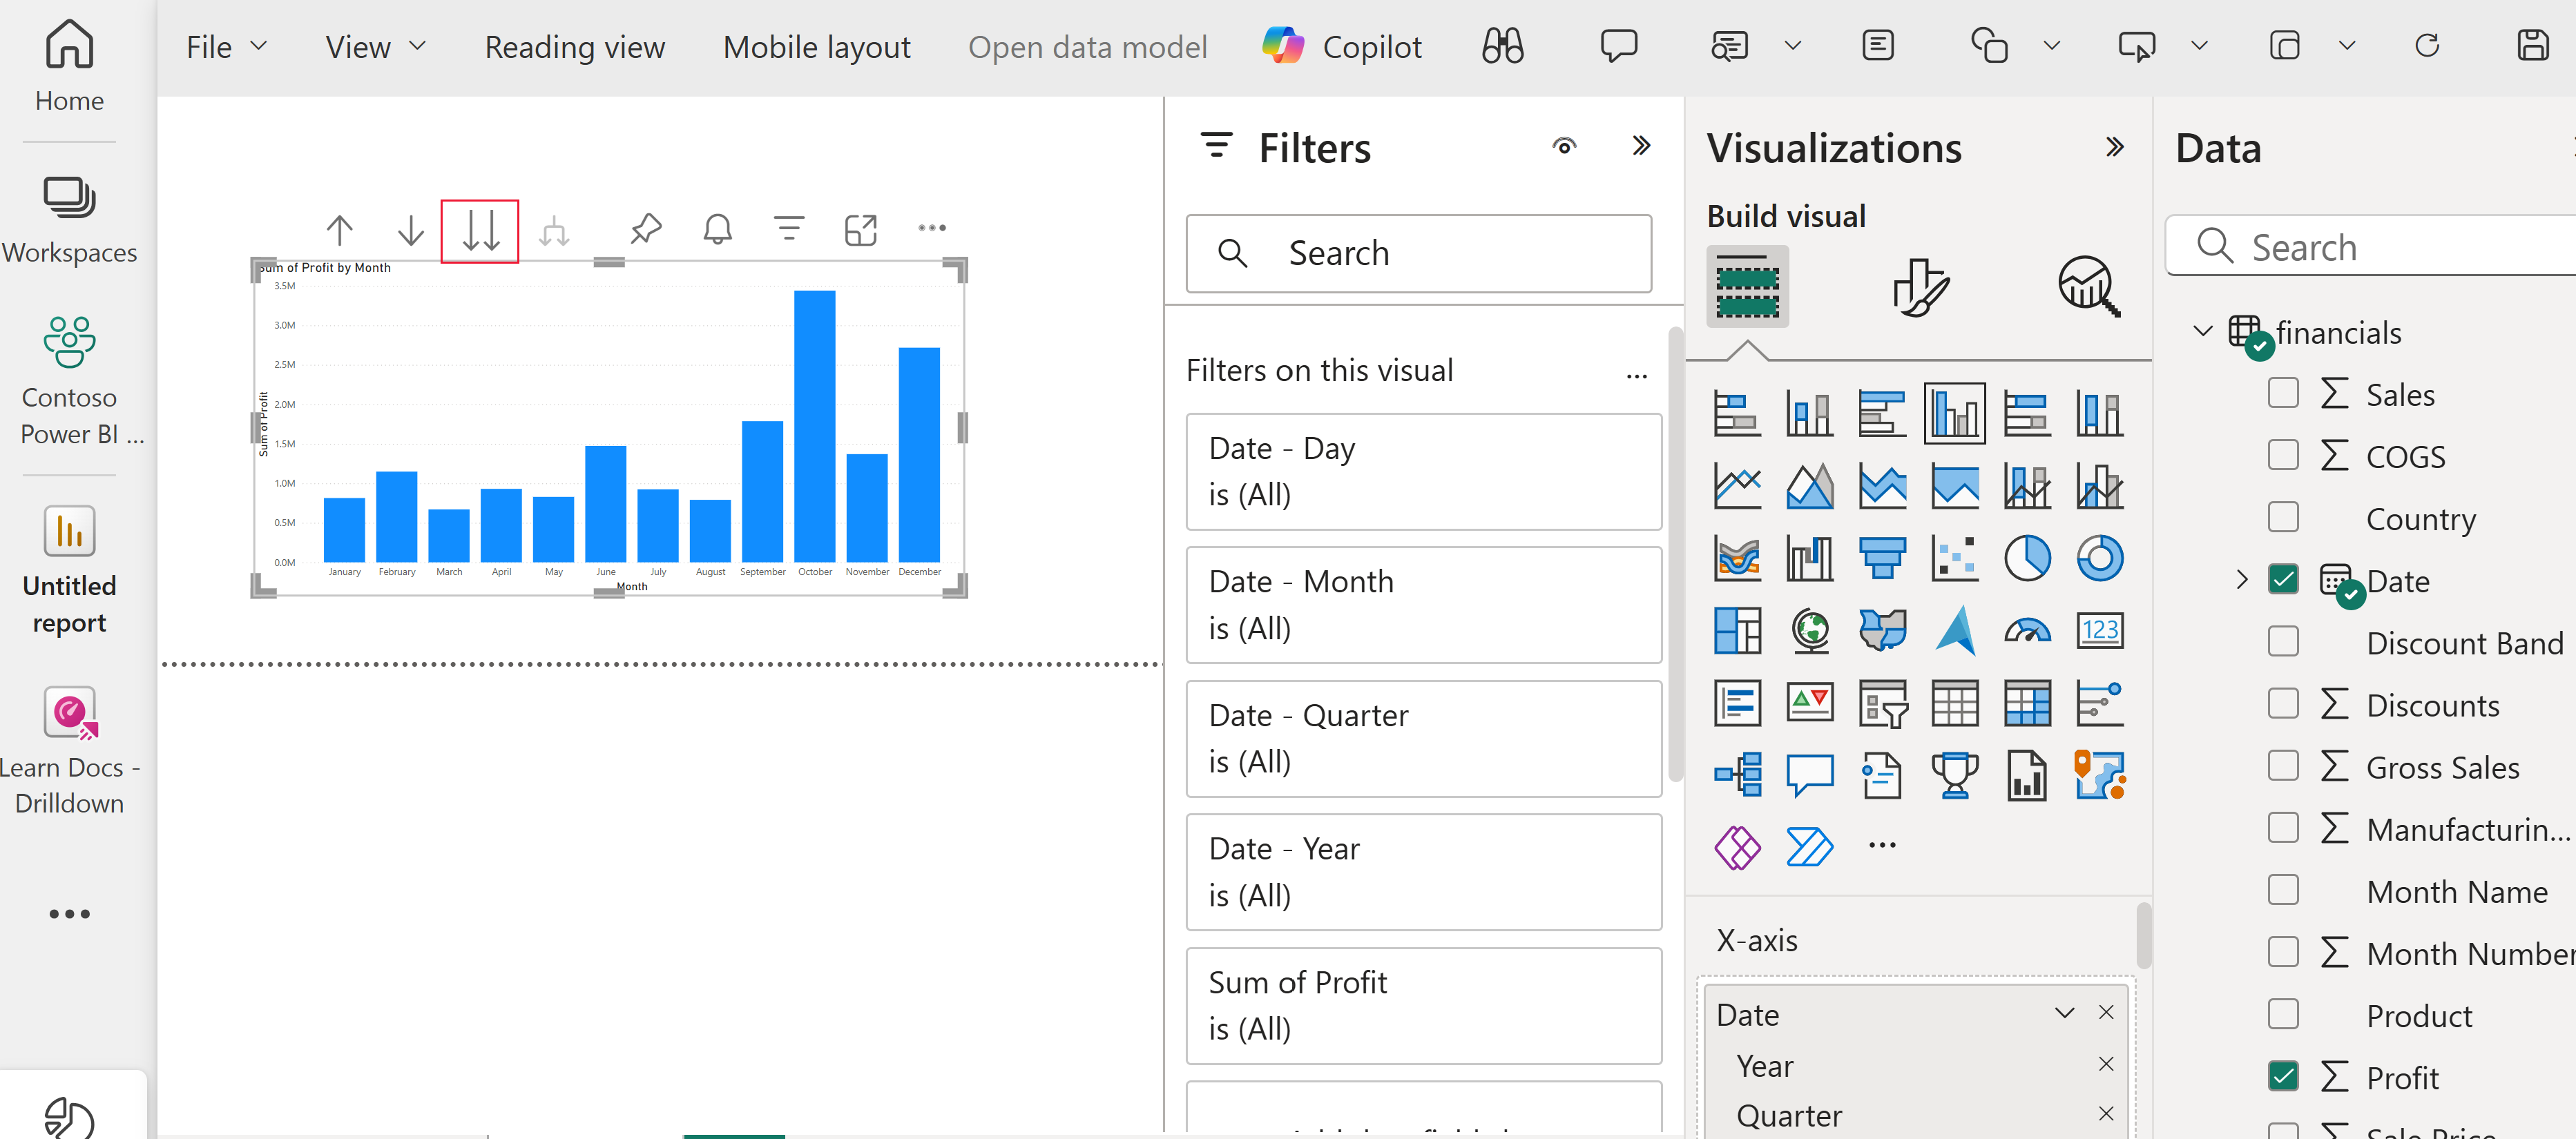Open the visual in focus mode
The image size is (2576, 1139).
pos(860,230)
